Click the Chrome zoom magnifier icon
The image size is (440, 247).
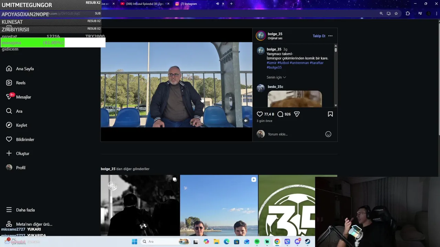pyautogui.click(x=381, y=13)
